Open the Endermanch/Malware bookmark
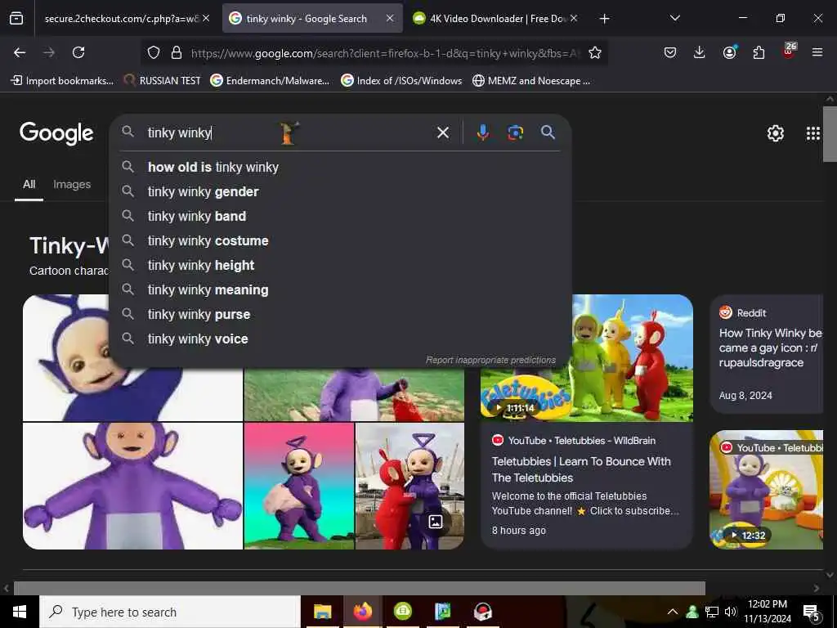The height and width of the screenshot is (628, 837). pos(270,81)
